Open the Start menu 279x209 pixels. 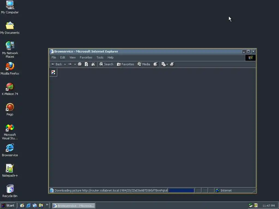point(8,205)
